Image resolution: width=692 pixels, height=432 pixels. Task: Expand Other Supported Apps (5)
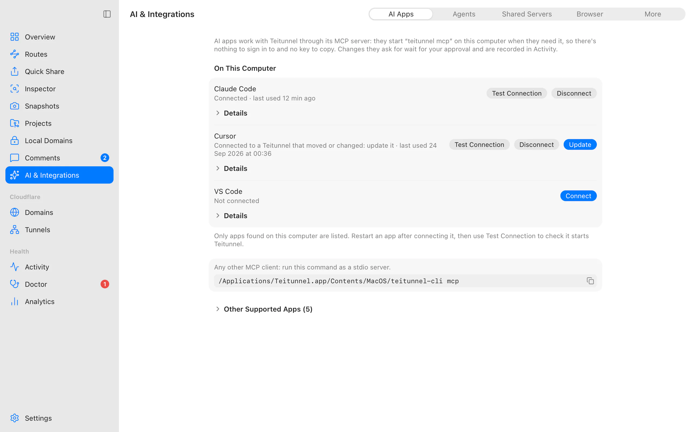(x=263, y=309)
